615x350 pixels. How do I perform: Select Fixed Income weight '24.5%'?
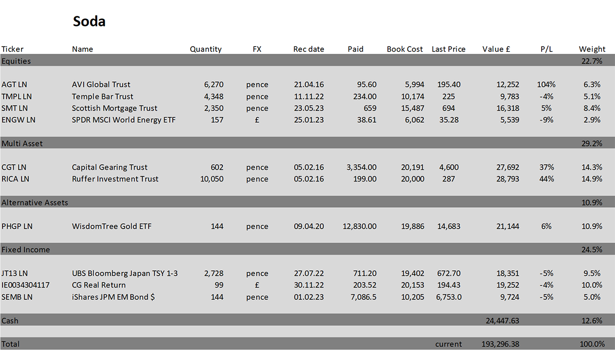[x=592, y=250]
